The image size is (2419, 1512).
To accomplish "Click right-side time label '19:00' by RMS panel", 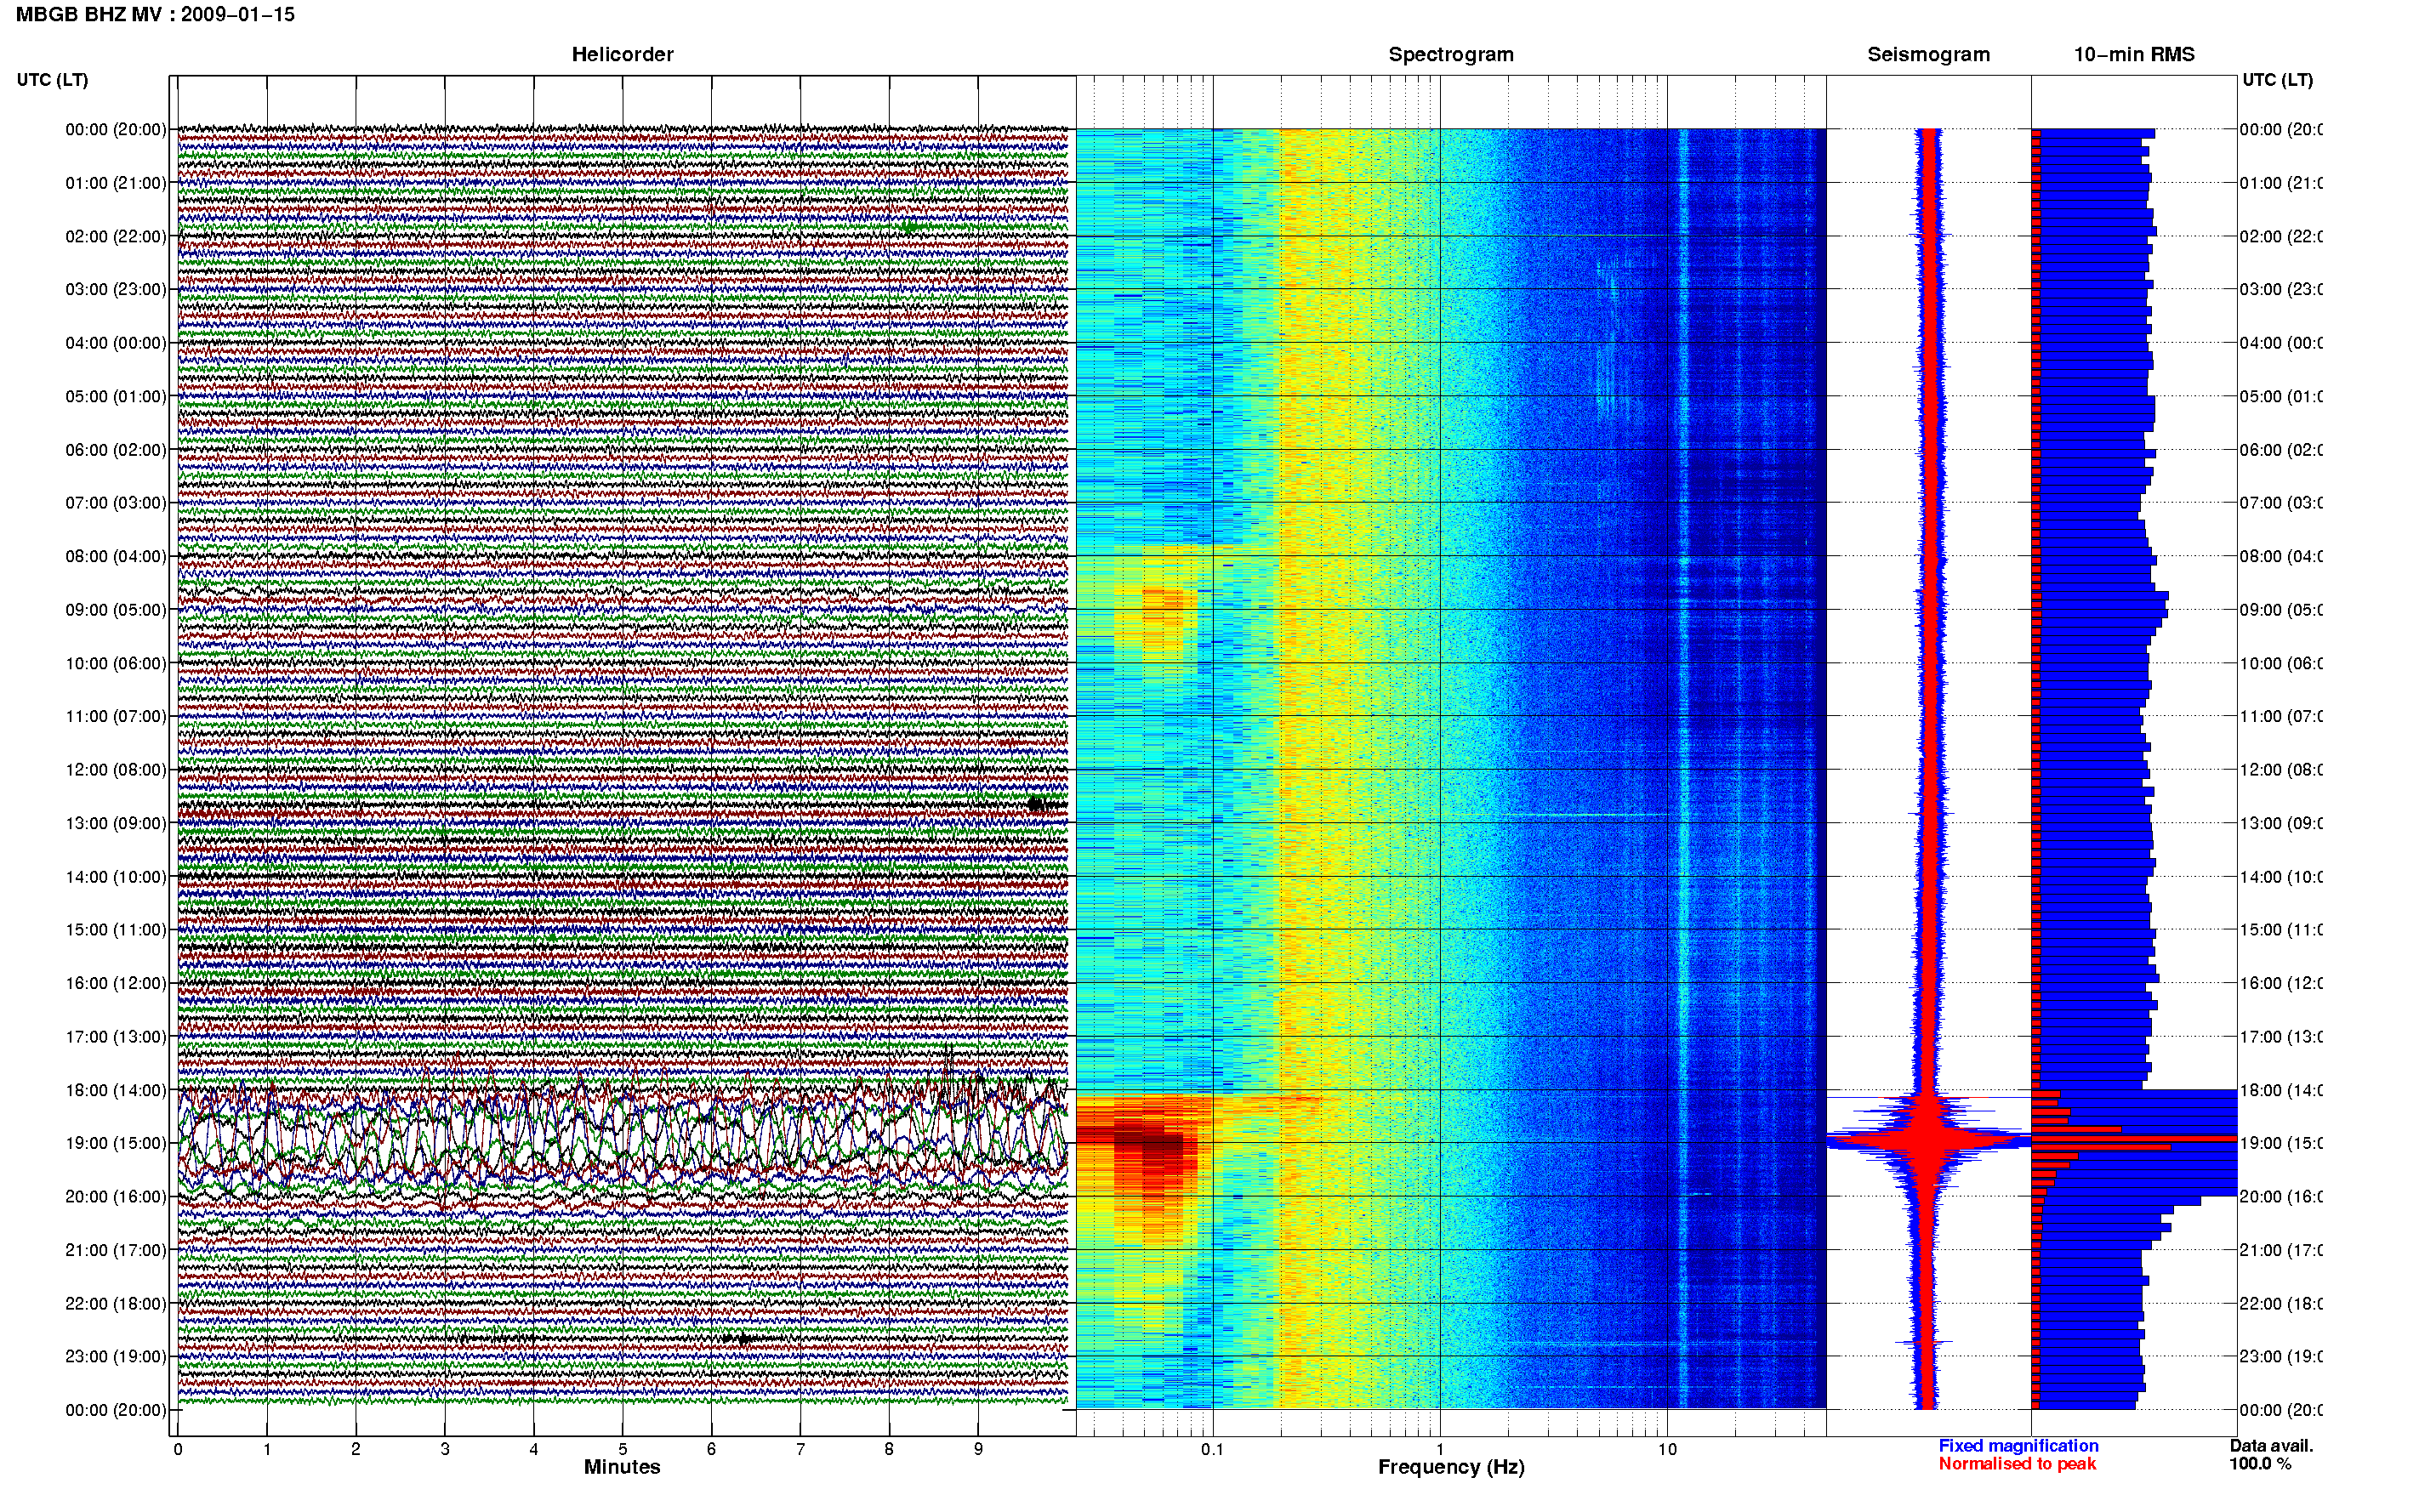I will 2281,1143.
